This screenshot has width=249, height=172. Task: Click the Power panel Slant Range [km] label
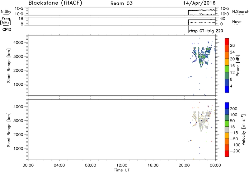click(x=9, y=66)
